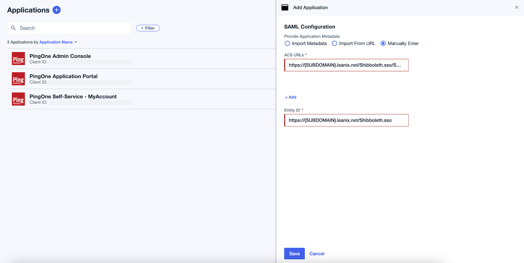Click into the Entity ID input field

click(x=347, y=120)
